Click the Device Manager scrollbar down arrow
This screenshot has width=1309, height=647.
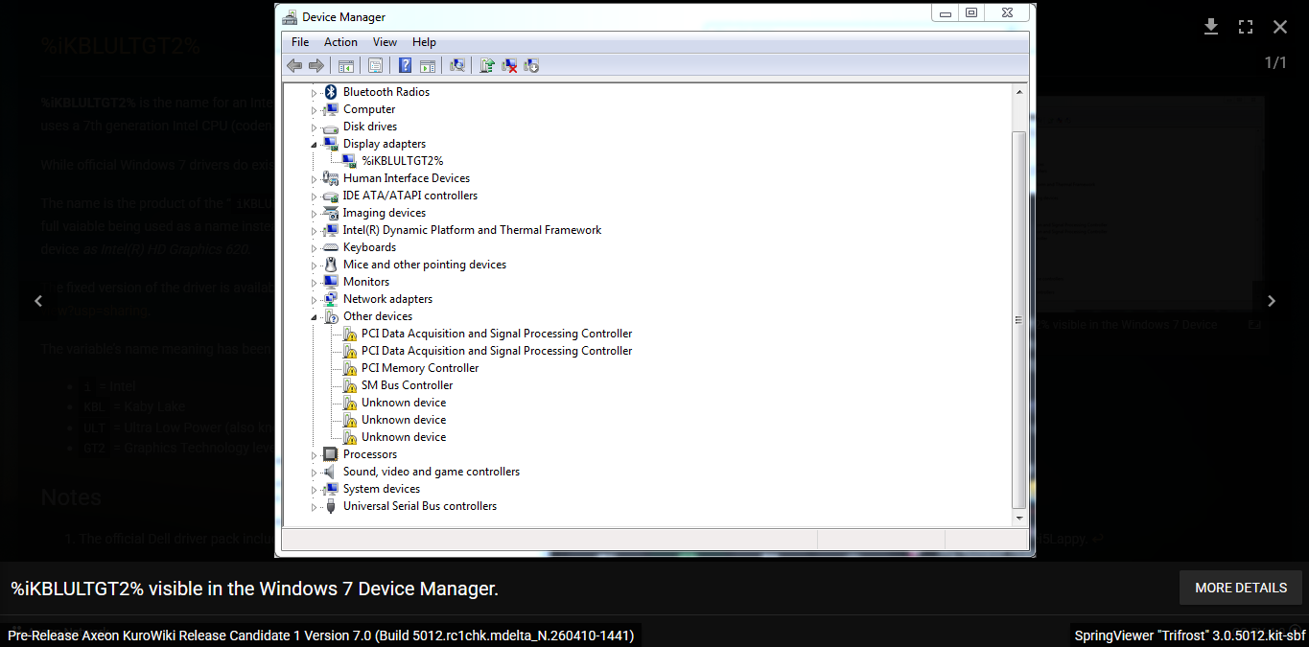click(x=1018, y=518)
